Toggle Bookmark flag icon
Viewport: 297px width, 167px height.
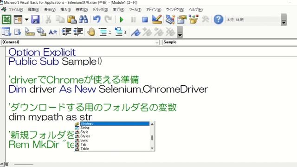click(136, 32)
